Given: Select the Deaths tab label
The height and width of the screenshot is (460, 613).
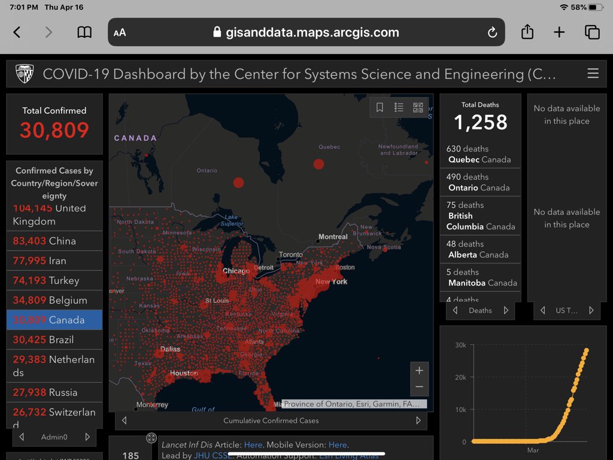Looking at the screenshot, I should pos(480,310).
